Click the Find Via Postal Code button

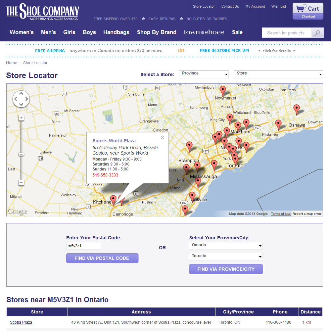102,258
